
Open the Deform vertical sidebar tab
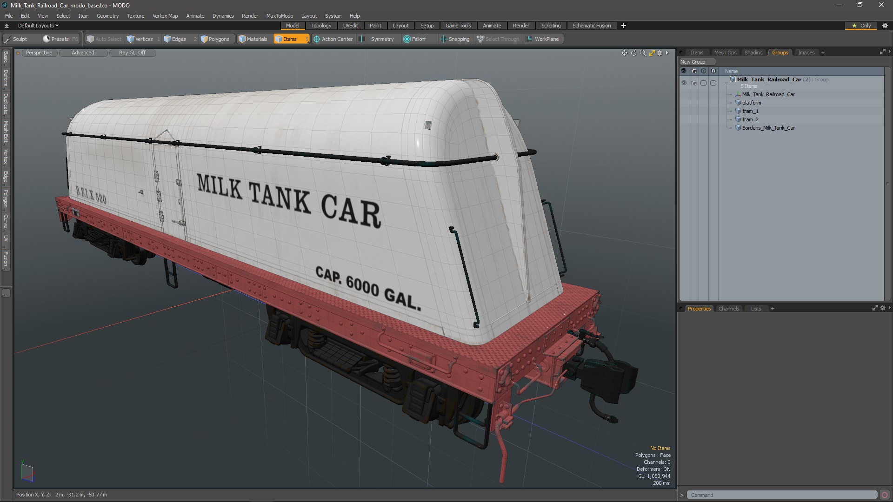6,78
